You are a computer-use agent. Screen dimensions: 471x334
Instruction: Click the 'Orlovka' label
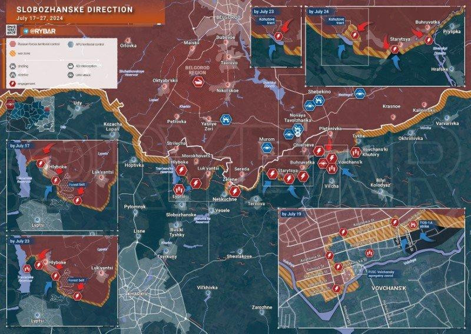(x=128, y=46)
